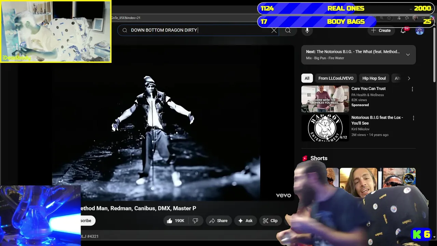Click the magnifier search button
The image size is (437, 246).
(x=288, y=30)
